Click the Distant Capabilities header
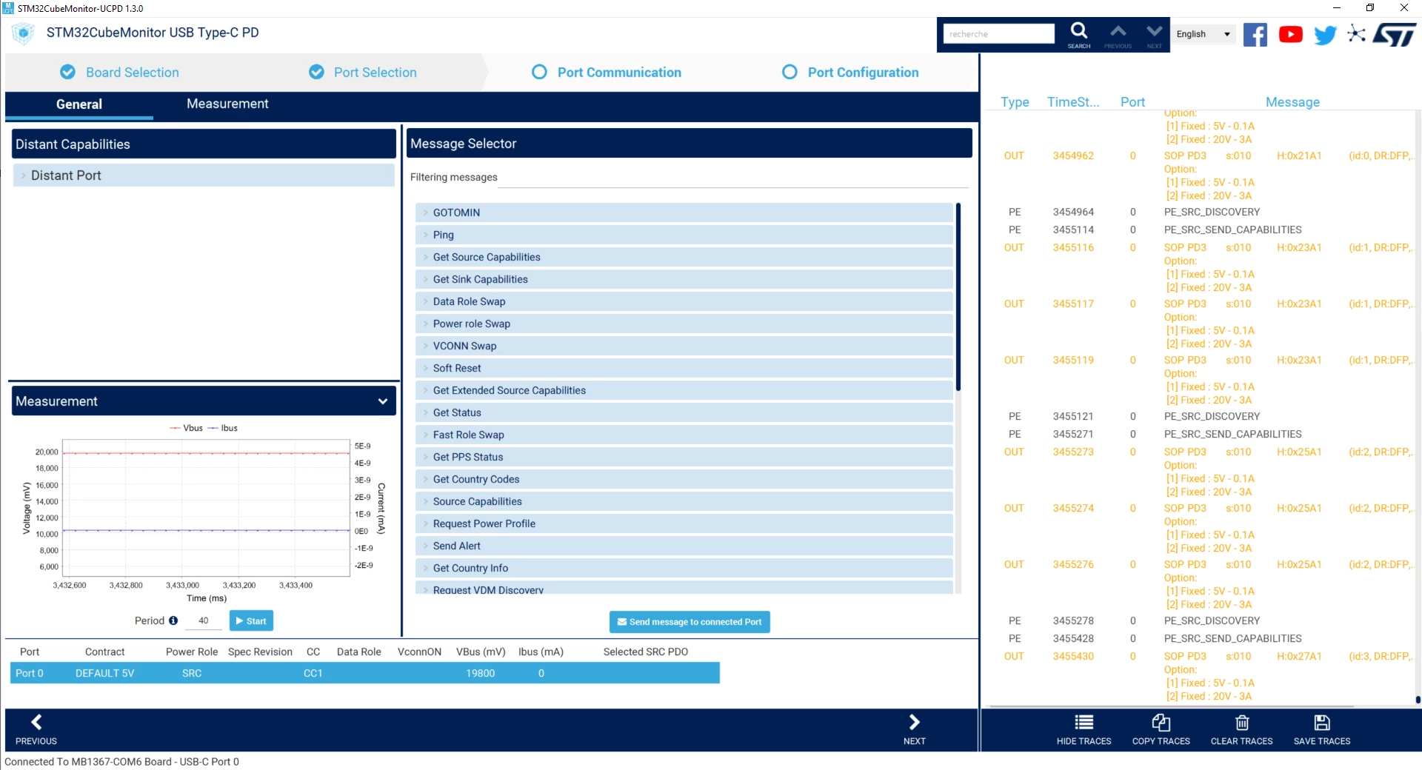This screenshot has height=770, width=1422. [204, 144]
